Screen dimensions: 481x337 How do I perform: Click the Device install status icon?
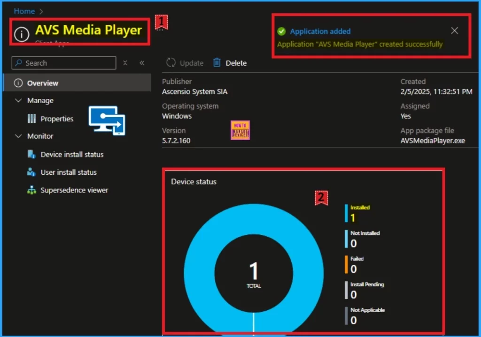coord(31,154)
